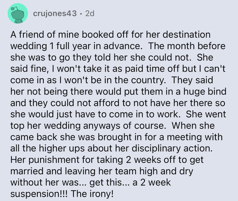Click the dot separator before the timestamp

pos(81,14)
